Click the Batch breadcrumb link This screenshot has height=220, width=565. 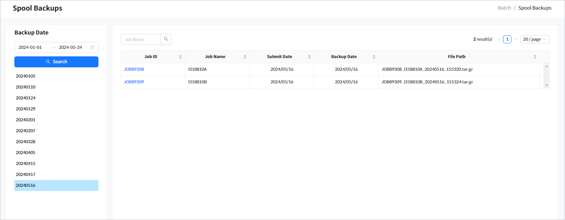[504, 8]
